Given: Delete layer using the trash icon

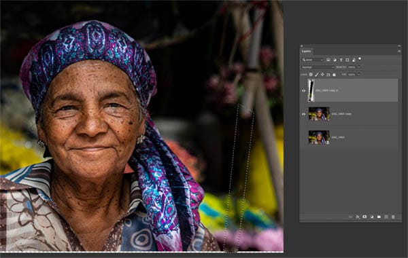Looking at the screenshot, I should coord(393,217).
